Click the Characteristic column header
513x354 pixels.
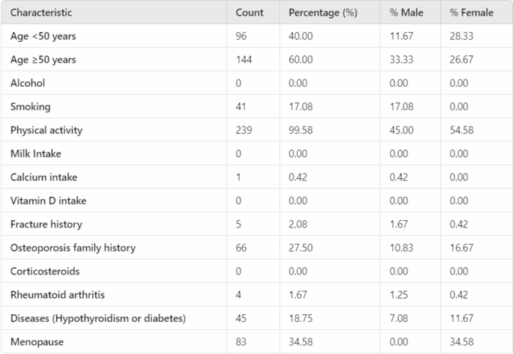point(41,13)
